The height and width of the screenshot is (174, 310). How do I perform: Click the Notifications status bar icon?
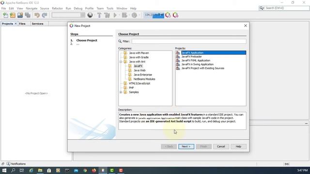(x=8, y=164)
